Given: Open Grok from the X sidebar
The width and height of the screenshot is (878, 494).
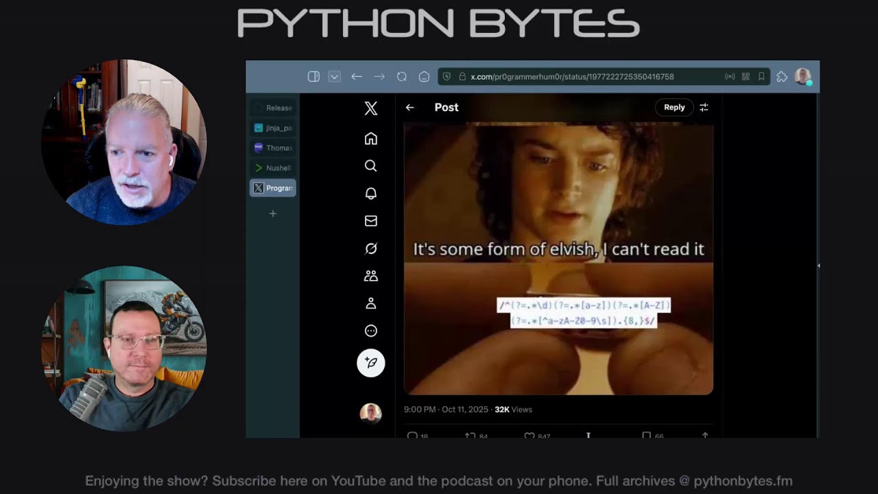Looking at the screenshot, I should [370, 248].
